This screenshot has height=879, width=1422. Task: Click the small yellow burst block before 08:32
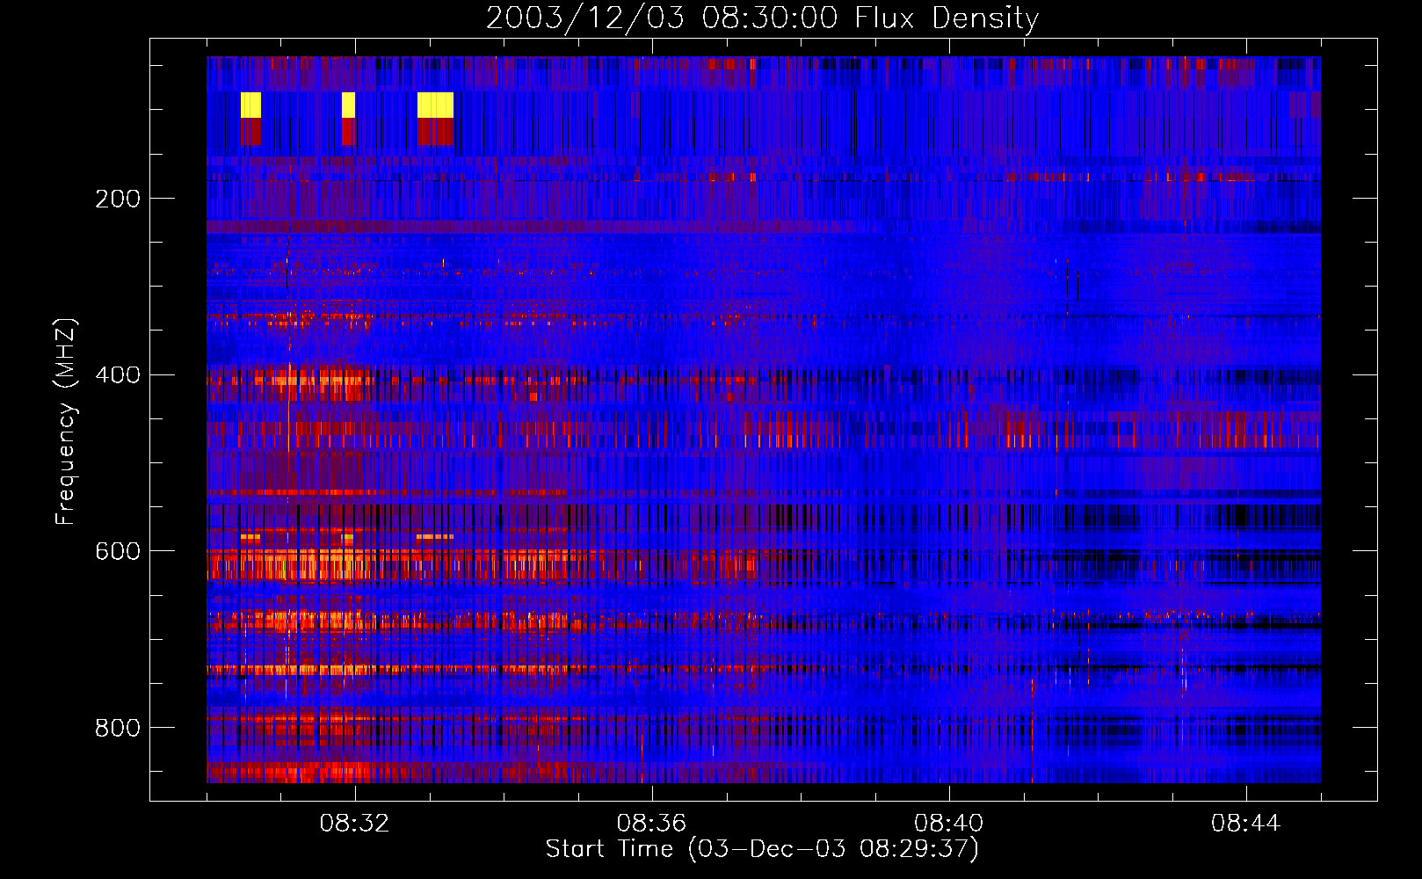[x=348, y=105]
